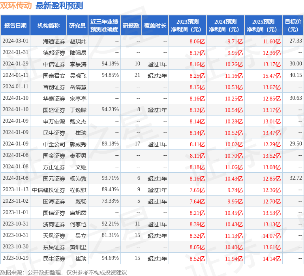This screenshot has width=304, height=276.
Task: Click target price 32.72
Action: [296, 178]
